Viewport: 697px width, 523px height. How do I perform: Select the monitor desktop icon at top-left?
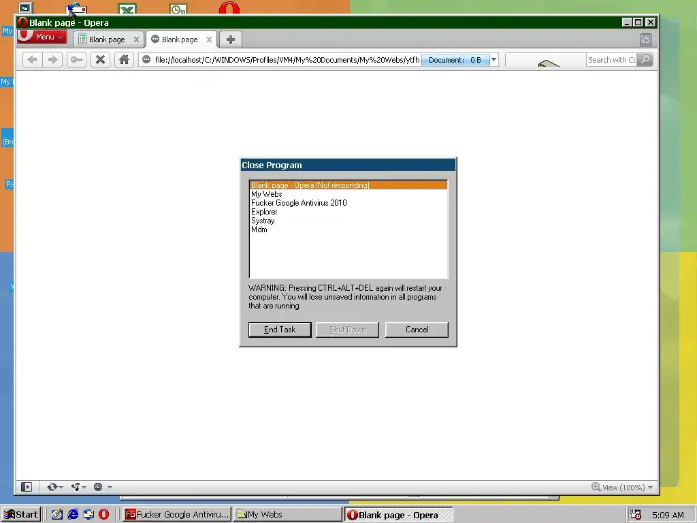click(26, 7)
